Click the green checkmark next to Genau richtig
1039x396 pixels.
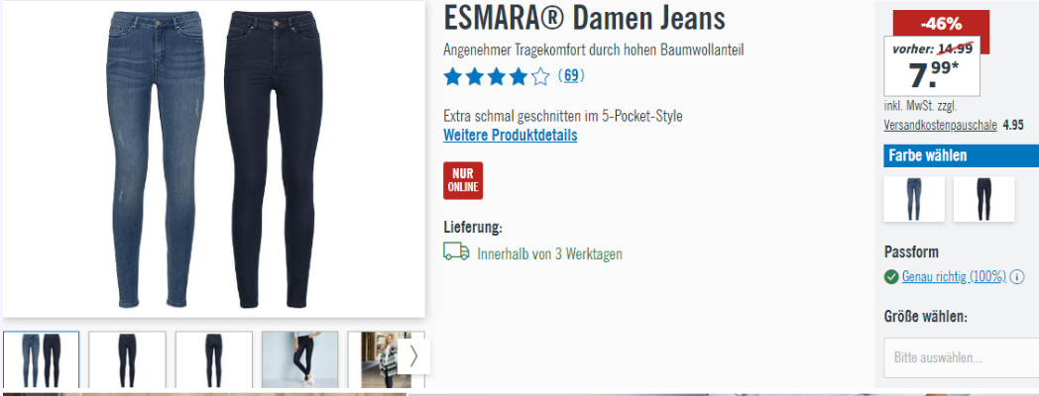[891, 277]
